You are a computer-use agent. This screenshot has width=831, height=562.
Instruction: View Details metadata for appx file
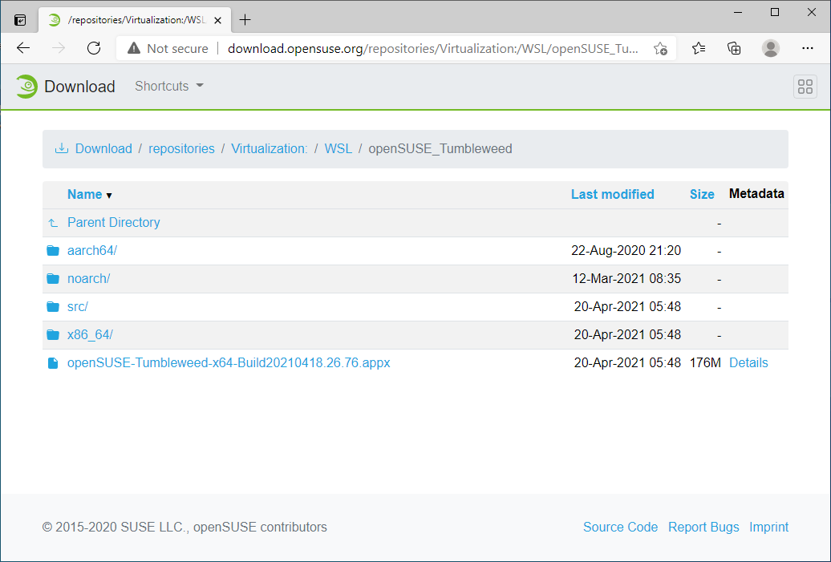point(748,363)
